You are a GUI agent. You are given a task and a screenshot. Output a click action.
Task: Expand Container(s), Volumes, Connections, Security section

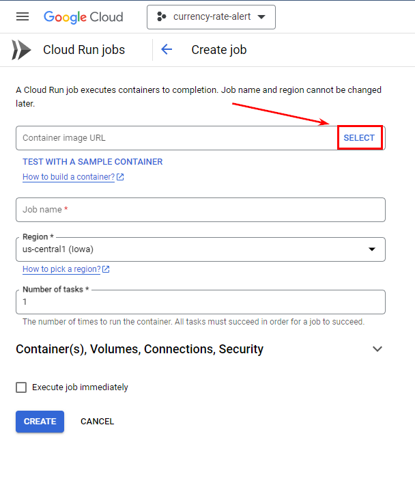(x=377, y=349)
